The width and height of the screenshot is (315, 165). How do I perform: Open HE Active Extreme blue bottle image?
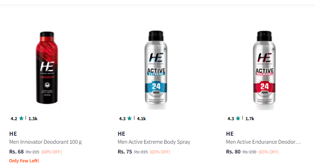(x=156, y=68)
